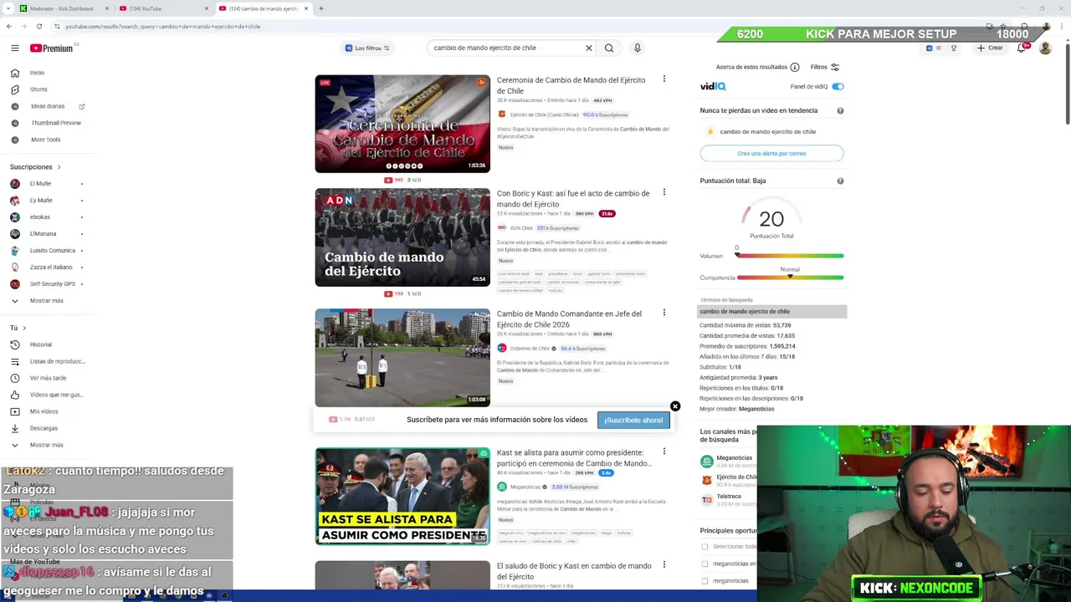1071x602 pixels.
Task: Click ¡Suscríbete ahora! button
Action: (x=633, y=420)
